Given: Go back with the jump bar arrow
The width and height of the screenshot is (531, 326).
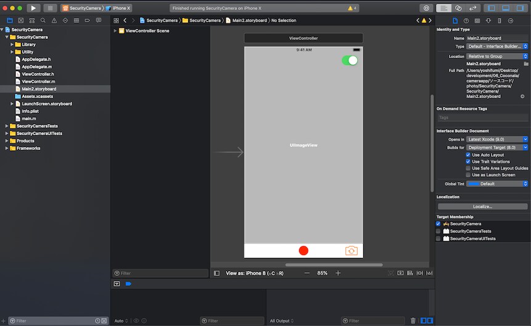Looking at the screenshot, I should [x=125, y=20].
